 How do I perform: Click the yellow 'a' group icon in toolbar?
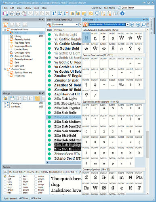tap(72, 13)
